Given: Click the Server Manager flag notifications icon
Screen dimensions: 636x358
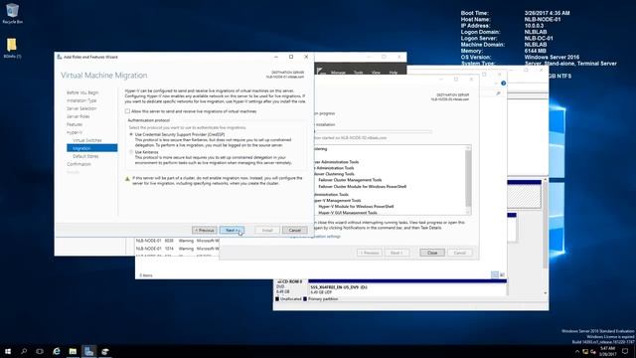Looking at the screenshot, I should click(x=320, y=72).
